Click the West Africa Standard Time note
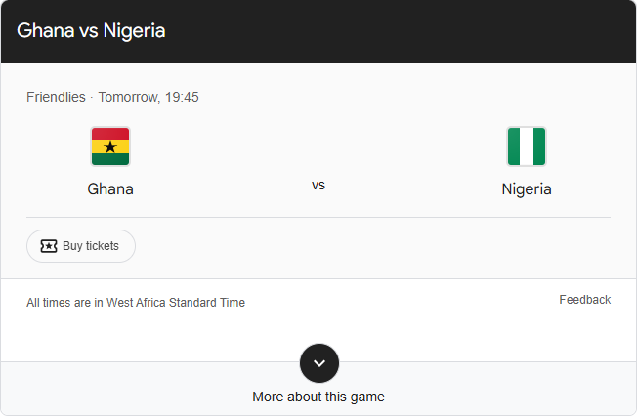This screenshot has width=637, height=418. click(x=136, y=303)
